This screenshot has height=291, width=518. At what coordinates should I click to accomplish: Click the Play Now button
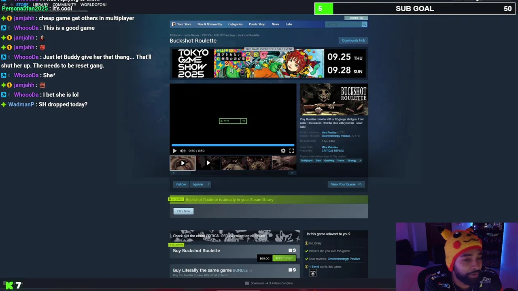pos(183,211)
